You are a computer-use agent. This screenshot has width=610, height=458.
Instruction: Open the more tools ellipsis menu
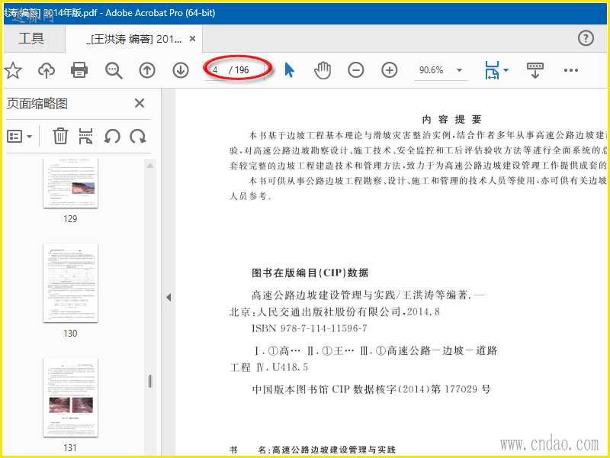570,70
